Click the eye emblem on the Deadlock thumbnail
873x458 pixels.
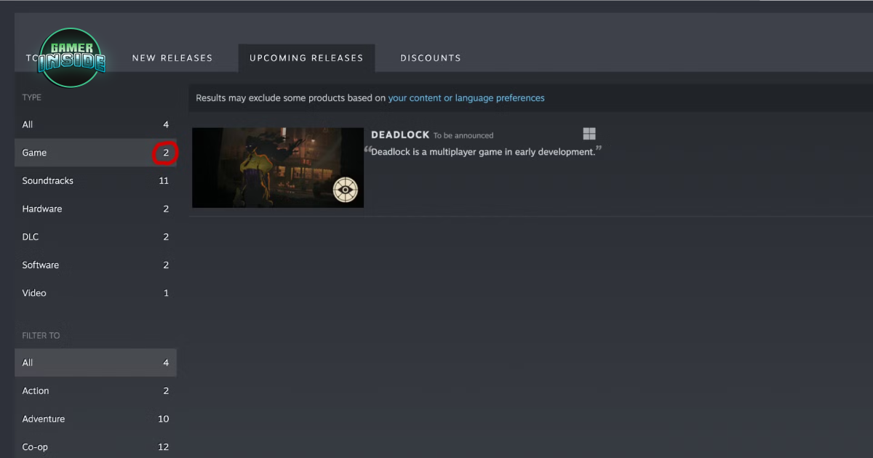pyautogui.click(x=345, y=190)
